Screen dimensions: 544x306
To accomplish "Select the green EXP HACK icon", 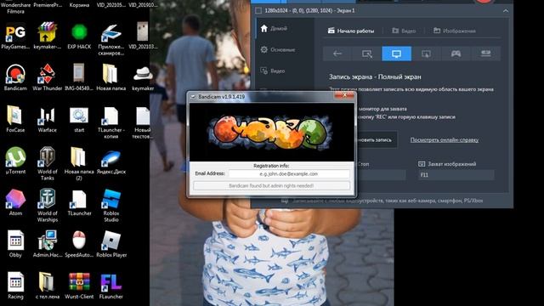I will pyautogui.click(x=79, y=32).
